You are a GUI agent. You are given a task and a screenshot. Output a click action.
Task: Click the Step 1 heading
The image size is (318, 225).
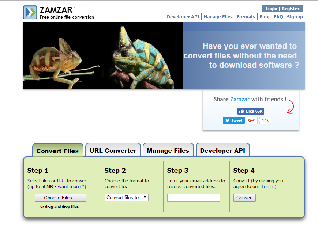pos(38,170)
